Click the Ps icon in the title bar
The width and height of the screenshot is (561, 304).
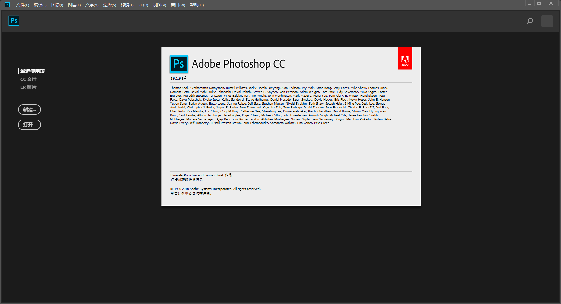tap(6, 5)
